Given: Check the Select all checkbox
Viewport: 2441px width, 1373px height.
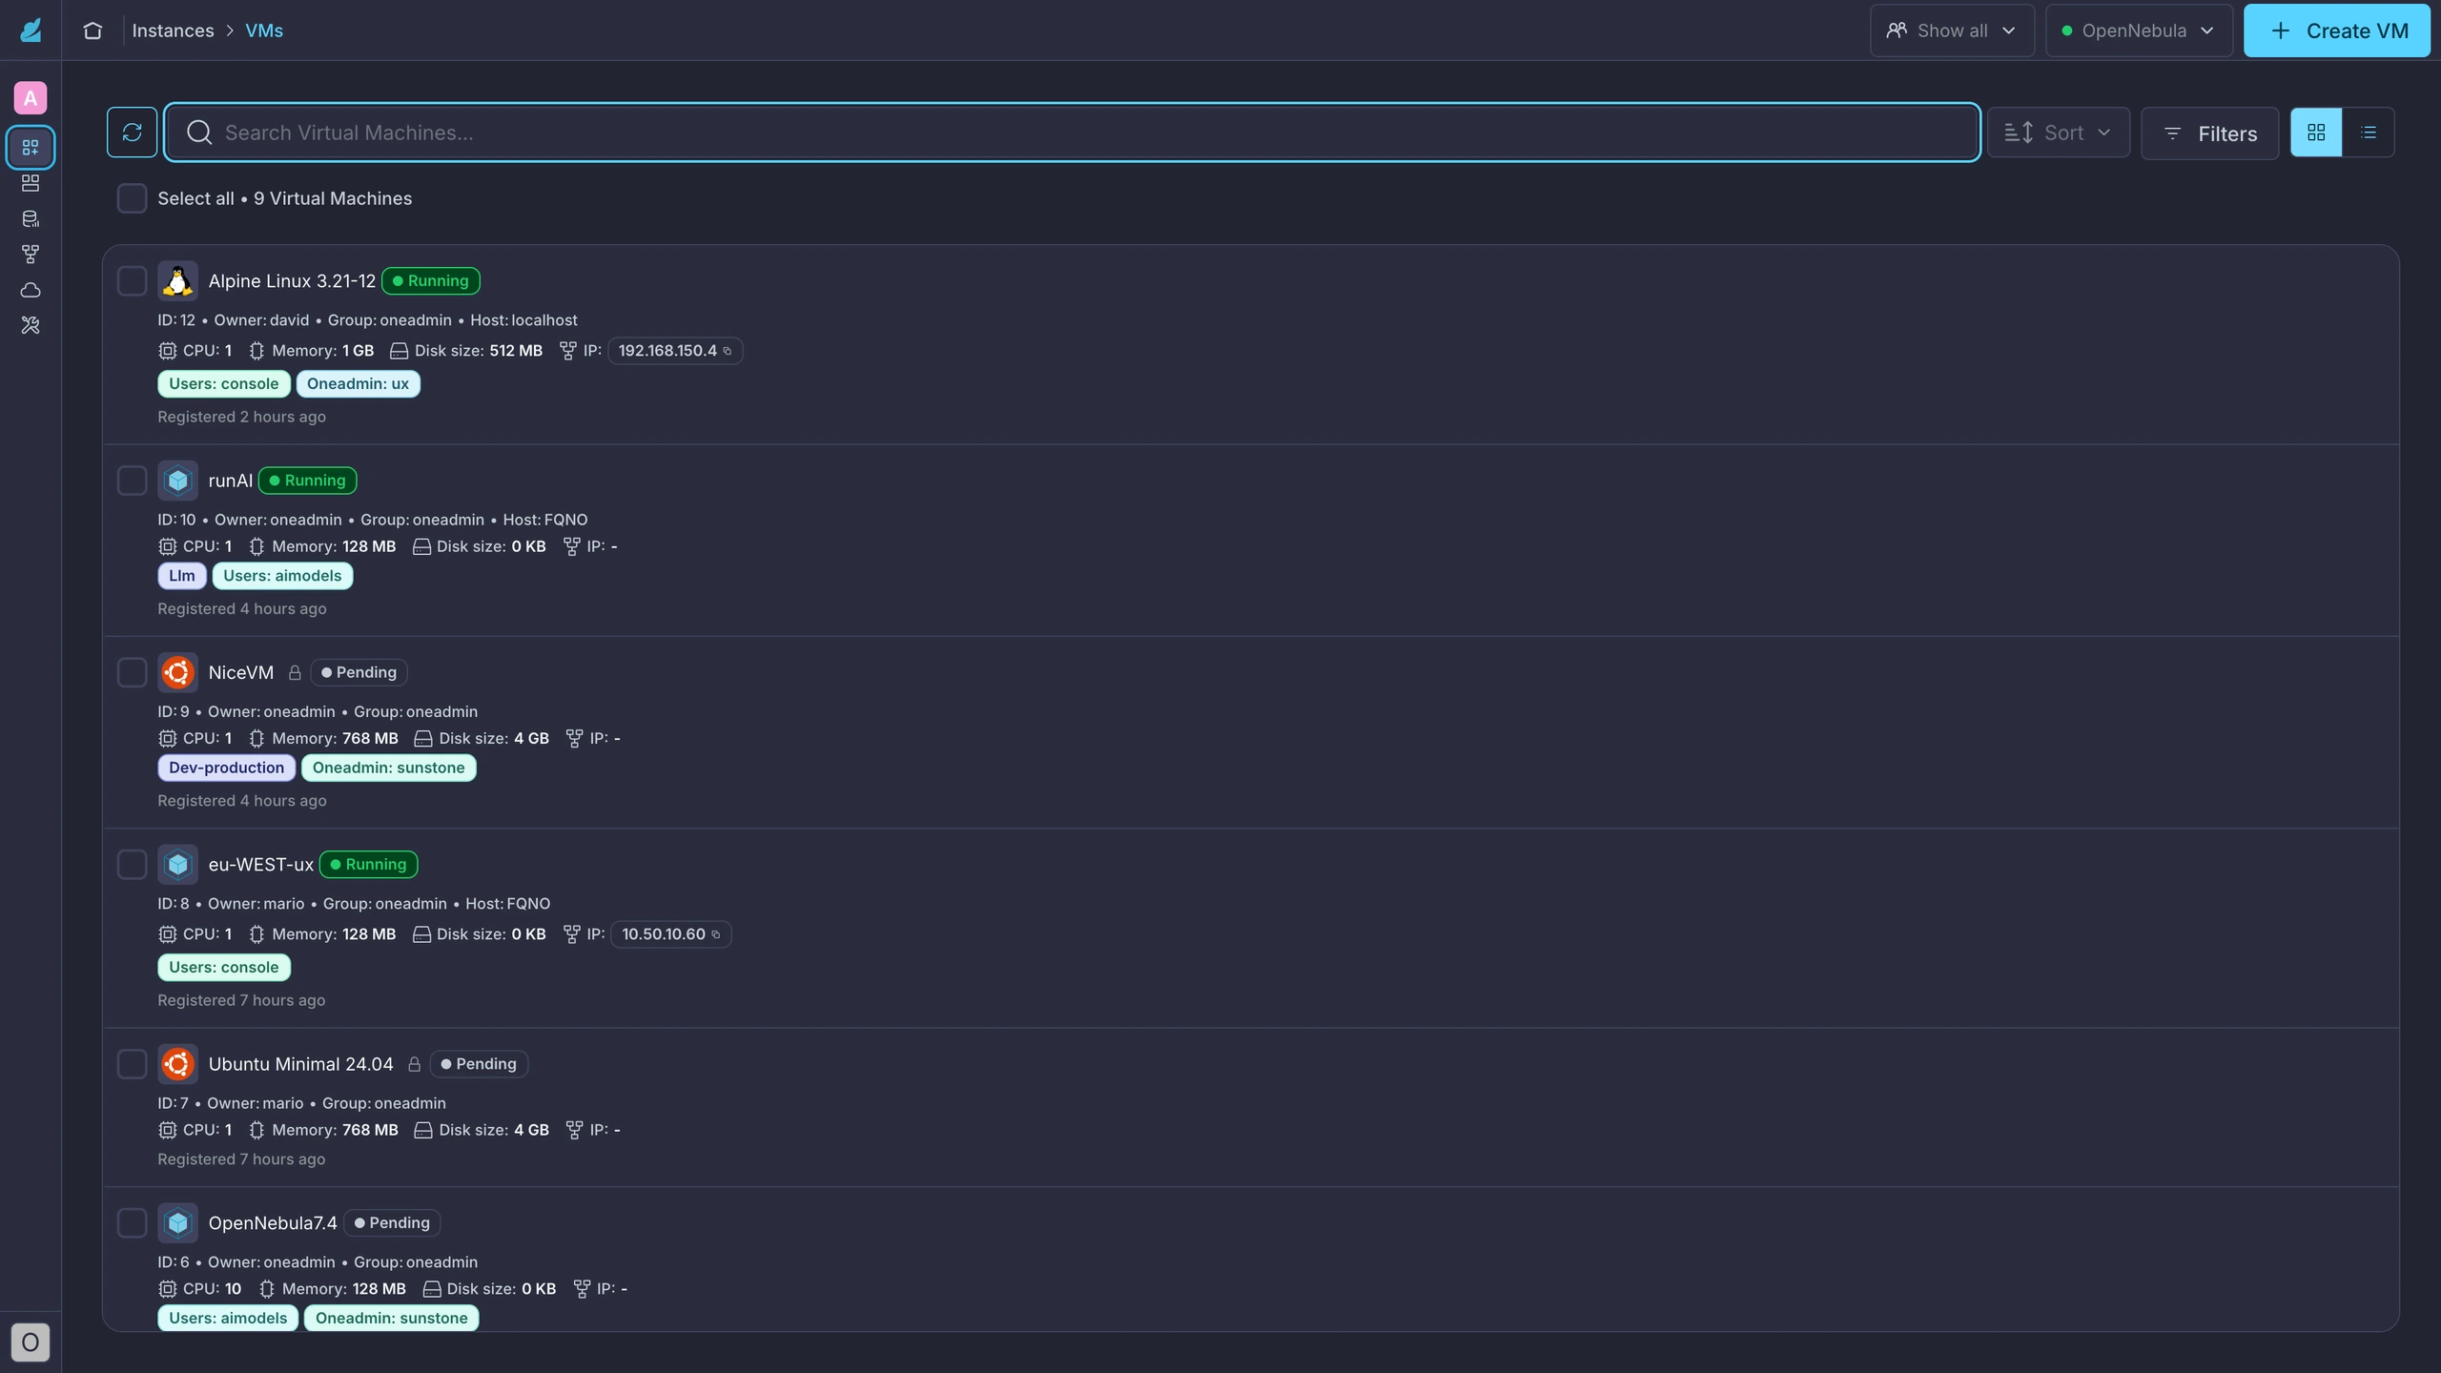Looking at the screenshot, I should (132, 198).
